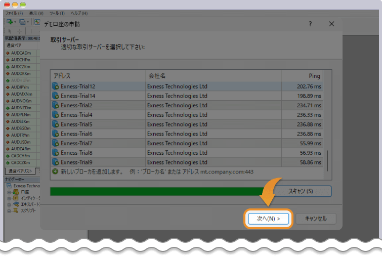Click the green add new broker icon
This screenshot has width=382, height=257.
(55, 172)
